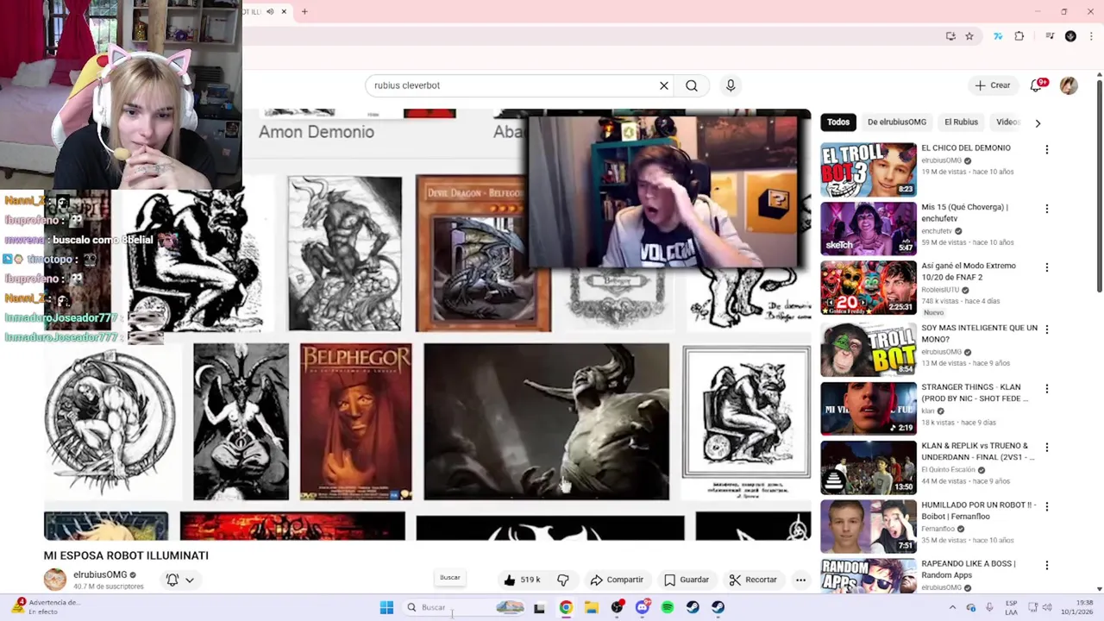This screenshot has width=1104, height=621.
Task: Click the Crear button
Action: point(992,85)
